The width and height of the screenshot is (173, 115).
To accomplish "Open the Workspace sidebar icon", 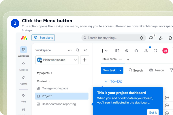I will [24, 50].
